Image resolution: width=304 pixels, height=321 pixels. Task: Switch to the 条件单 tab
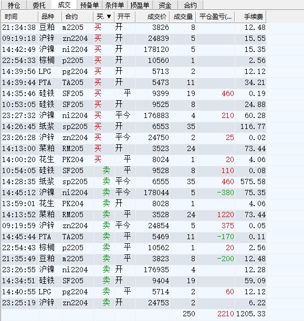(114, 5)
